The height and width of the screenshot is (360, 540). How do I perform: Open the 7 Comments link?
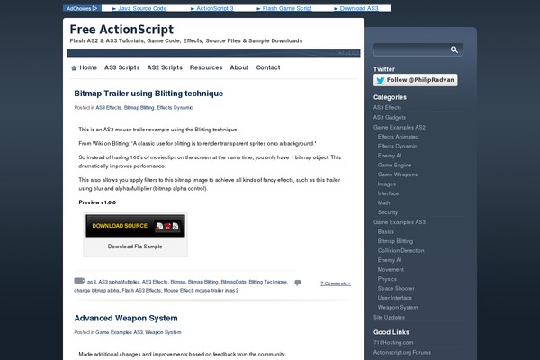336,283
